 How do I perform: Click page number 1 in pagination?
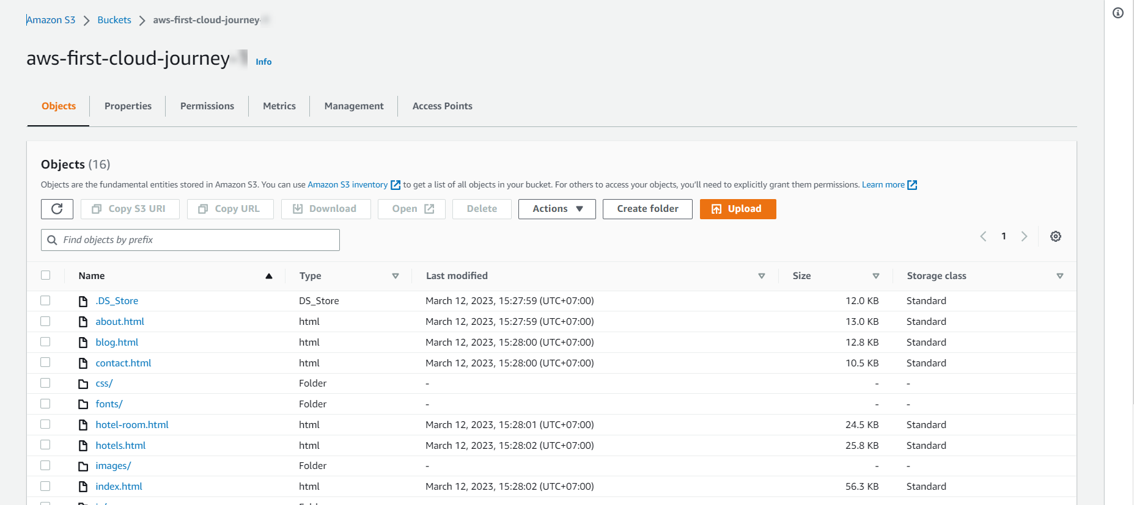click(1004, 236)
